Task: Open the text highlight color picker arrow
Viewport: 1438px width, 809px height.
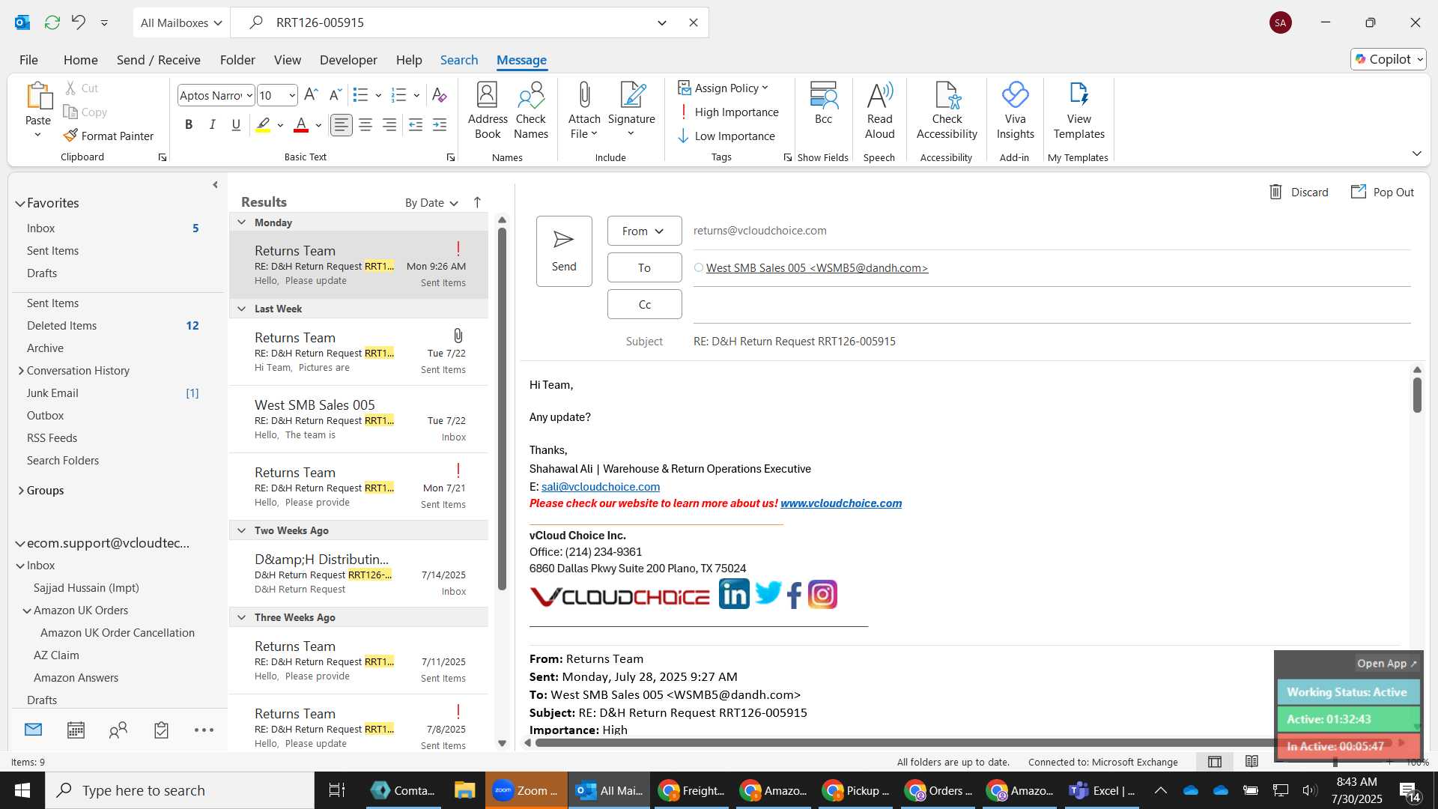Action: (280, 125)
